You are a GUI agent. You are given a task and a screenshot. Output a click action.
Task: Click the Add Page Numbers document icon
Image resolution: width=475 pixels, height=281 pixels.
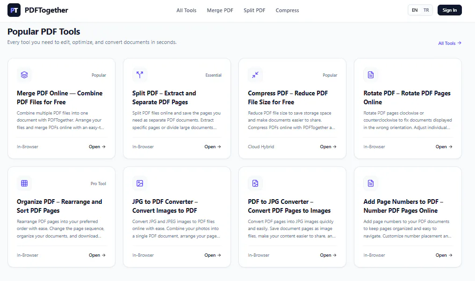(x=371, y=183)
